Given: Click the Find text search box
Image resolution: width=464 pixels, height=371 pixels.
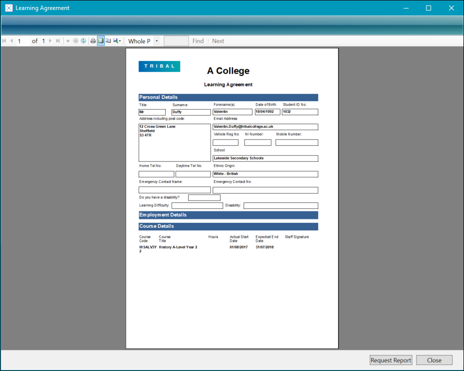Looking at the screenshot, I should pos(176,41).
